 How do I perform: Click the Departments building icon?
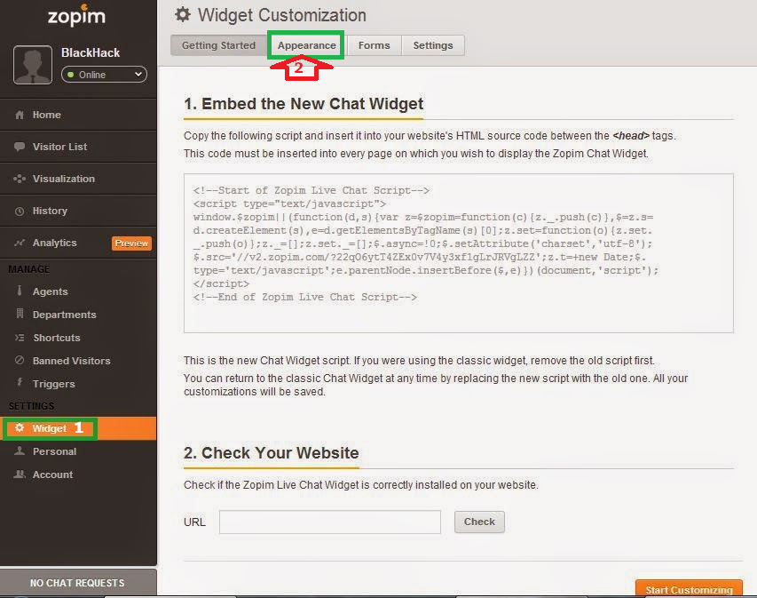pos(20,314)
